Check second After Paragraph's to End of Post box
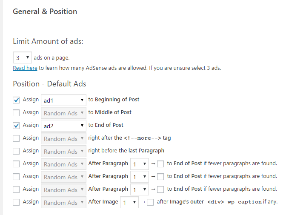This screenshot has height=215, width=286. [x=160, y=177]
